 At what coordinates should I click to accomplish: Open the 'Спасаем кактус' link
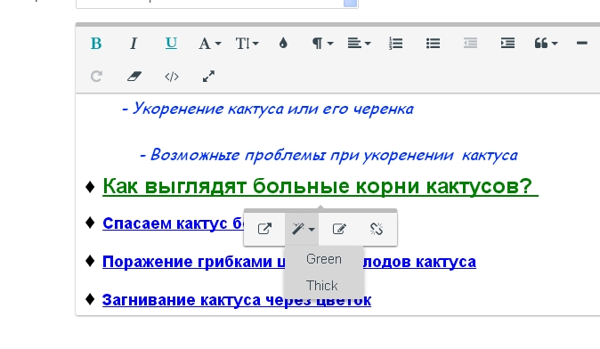point(173,223)
